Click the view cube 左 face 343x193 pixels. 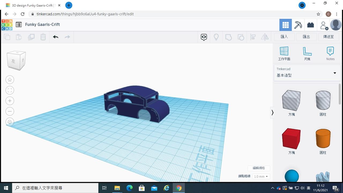pyautogui.click(x=14, y=61)
